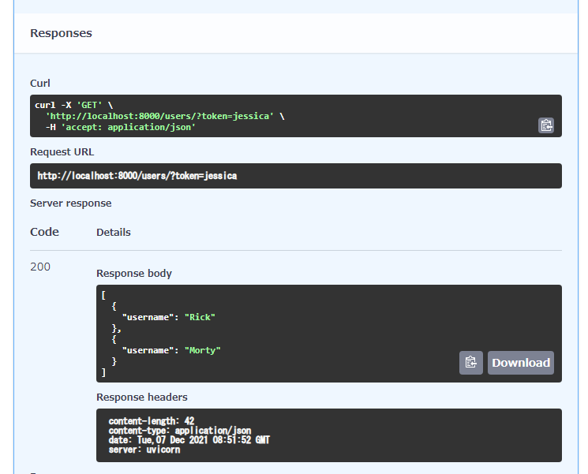The width and height of the screenshot is (588, 474).
Task: Download the response body
Action: (520, 363)
